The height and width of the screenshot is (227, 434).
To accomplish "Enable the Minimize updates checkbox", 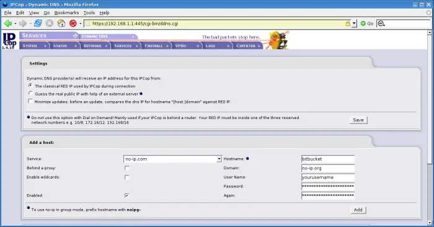I will click(30, 101).
